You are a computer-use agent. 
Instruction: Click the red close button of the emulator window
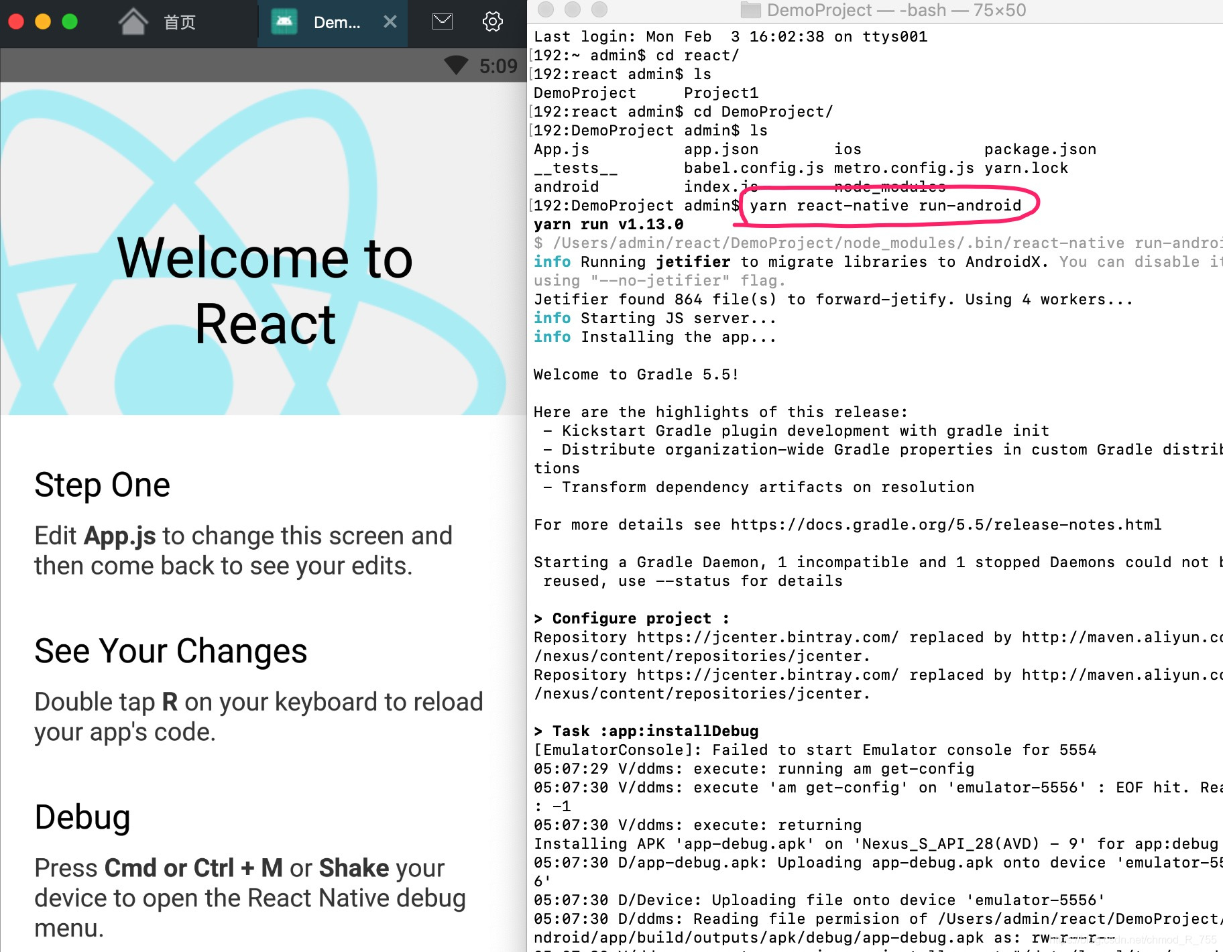16,21
